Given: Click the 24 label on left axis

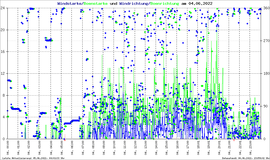Looking at the screenshot, I should 3,8.
